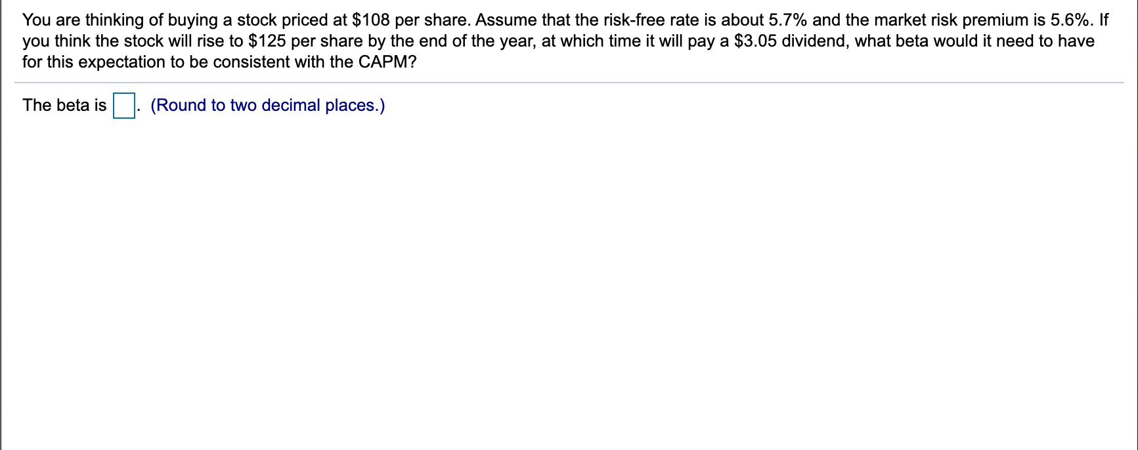Viewport: 1138px width, 450px height.
Task: Click the beta answer input box
Action: coord(124,106)
